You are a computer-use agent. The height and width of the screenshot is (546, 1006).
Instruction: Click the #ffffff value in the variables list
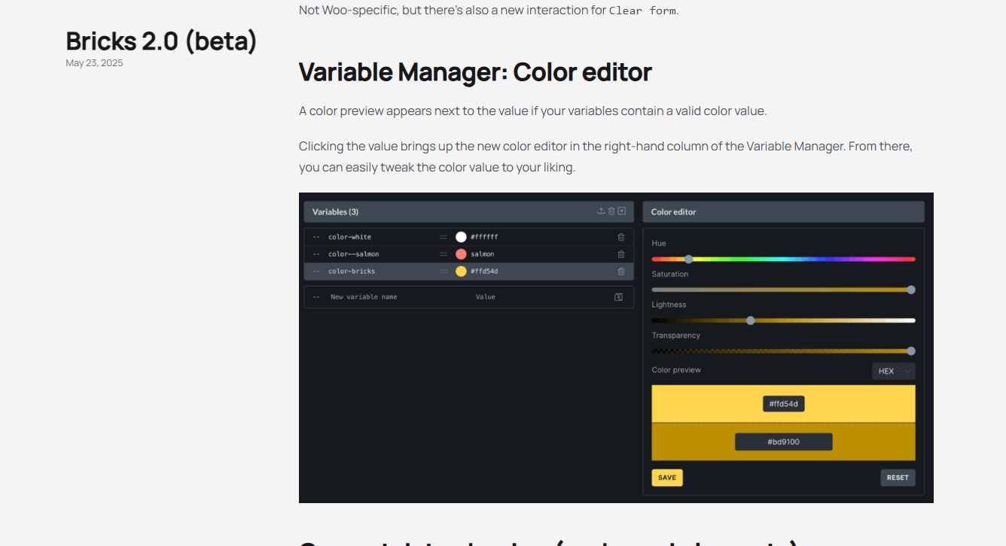[x=484, y=237]
